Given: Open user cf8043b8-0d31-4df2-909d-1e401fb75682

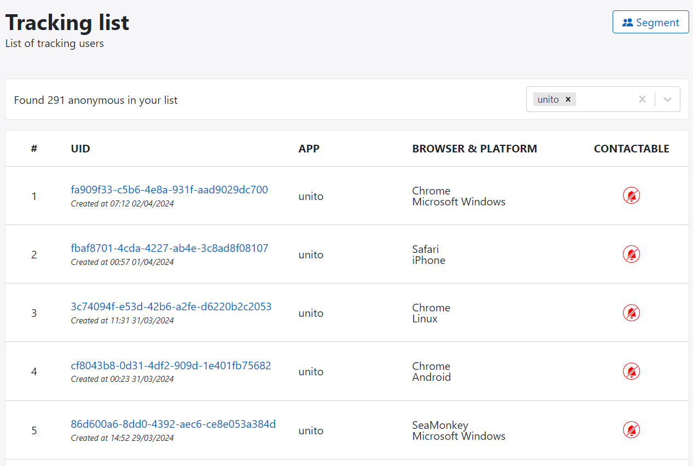Looking at the screenshot, I should pos(171,365).
